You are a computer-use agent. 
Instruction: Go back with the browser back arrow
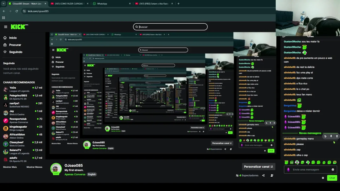coord(4,11)
